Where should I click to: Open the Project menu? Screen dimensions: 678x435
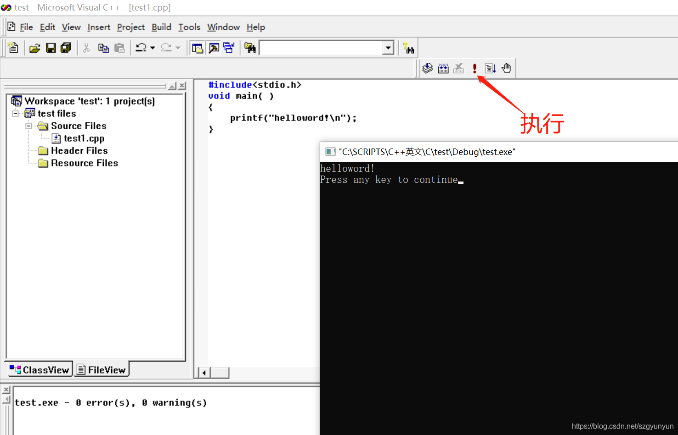click(131, 27)
